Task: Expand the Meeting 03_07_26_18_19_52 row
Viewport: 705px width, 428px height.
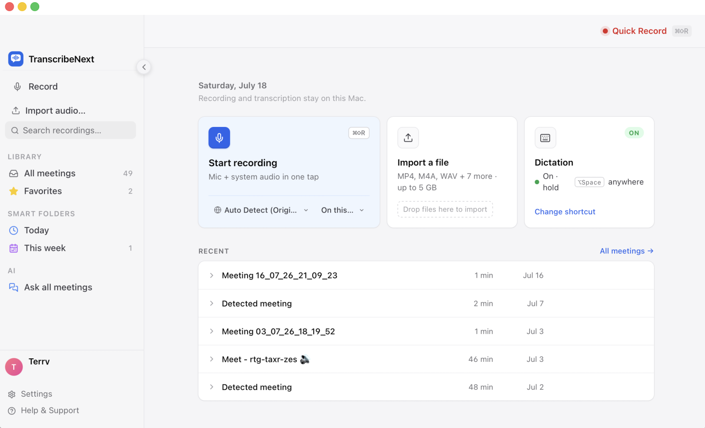Action: (x=211, y=331)
